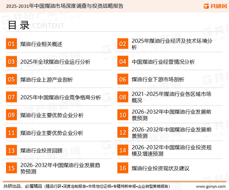The image size is (229, 190).
Task: Select orange number badge 11
Action: [11, 133]
